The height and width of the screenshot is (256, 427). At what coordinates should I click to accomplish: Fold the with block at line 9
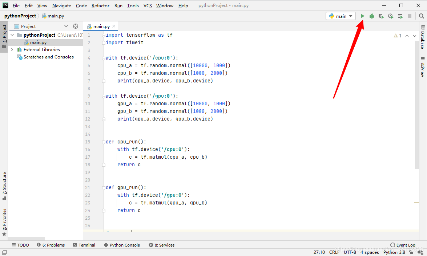tap(104, 96)
